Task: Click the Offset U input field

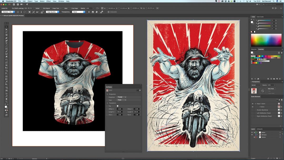Action: click(x=119, y=109)
